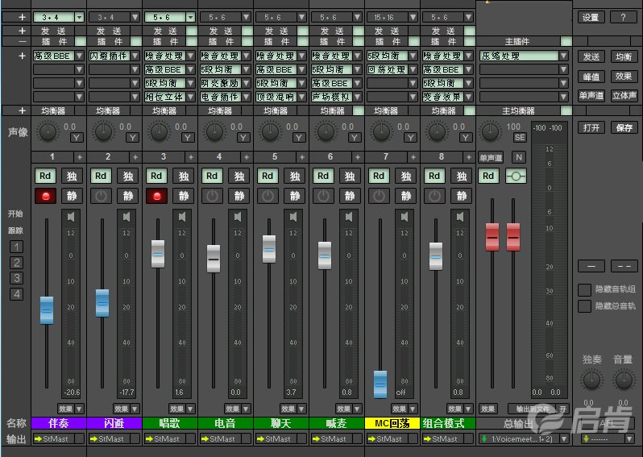Screen dimensions: 643x457
Task: Click the 独奏 knob on the right
Action: click(591, 380)
